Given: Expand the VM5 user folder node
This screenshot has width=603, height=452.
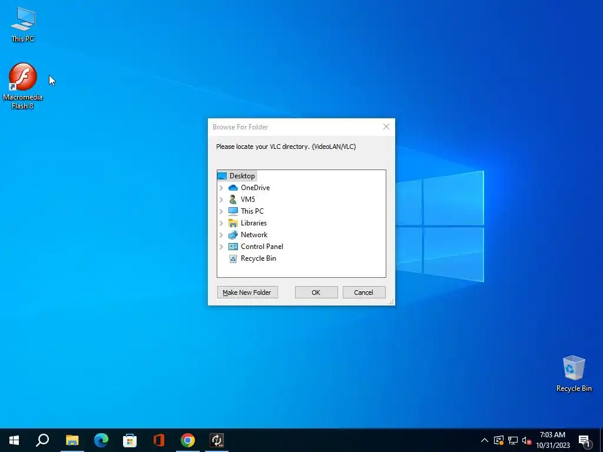Looking at the screenshot, I should [x=221, y=200].
